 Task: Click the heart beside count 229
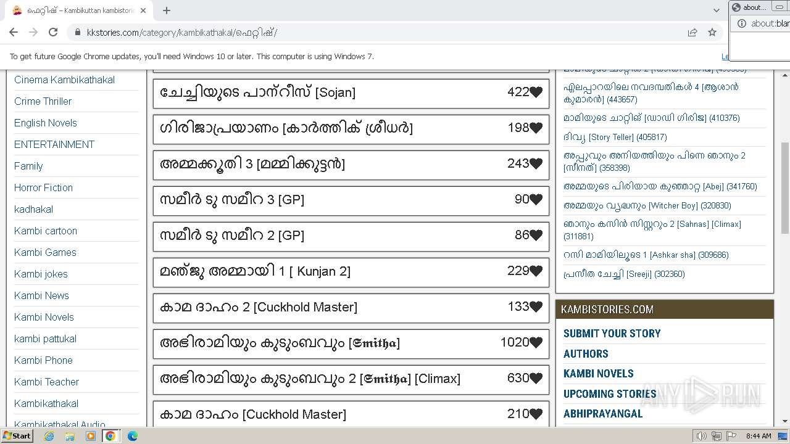536,271
